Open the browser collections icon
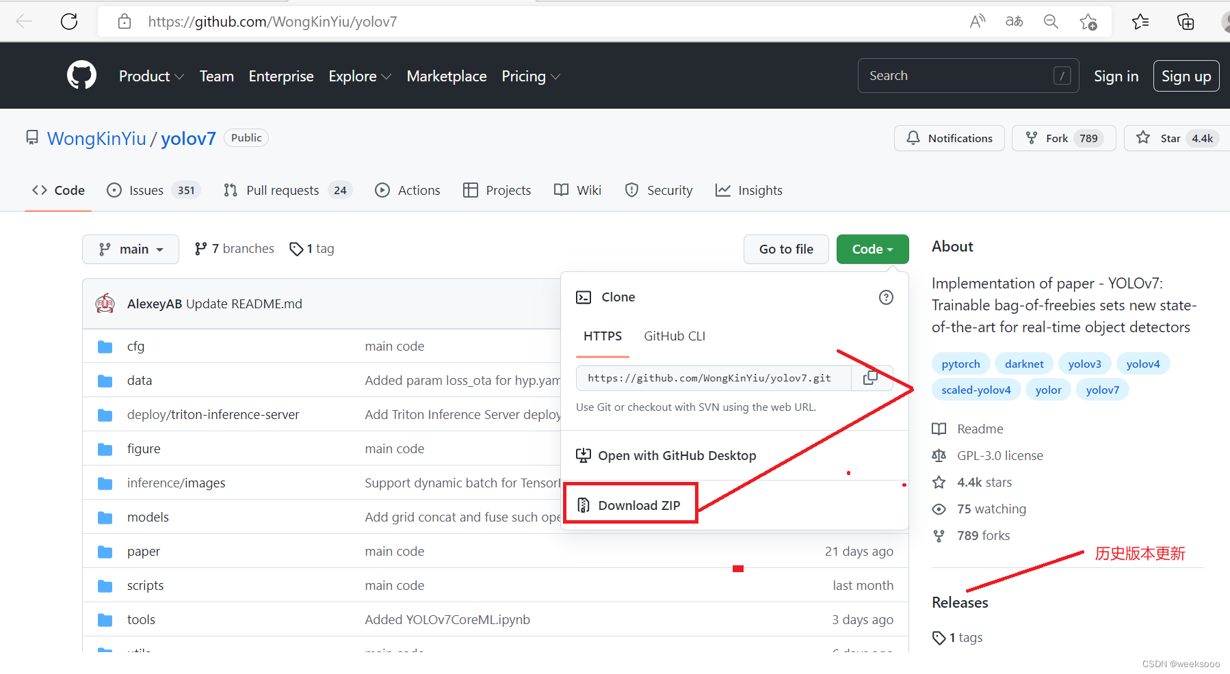This screenshot has height=674, width=1230. 1186,22
